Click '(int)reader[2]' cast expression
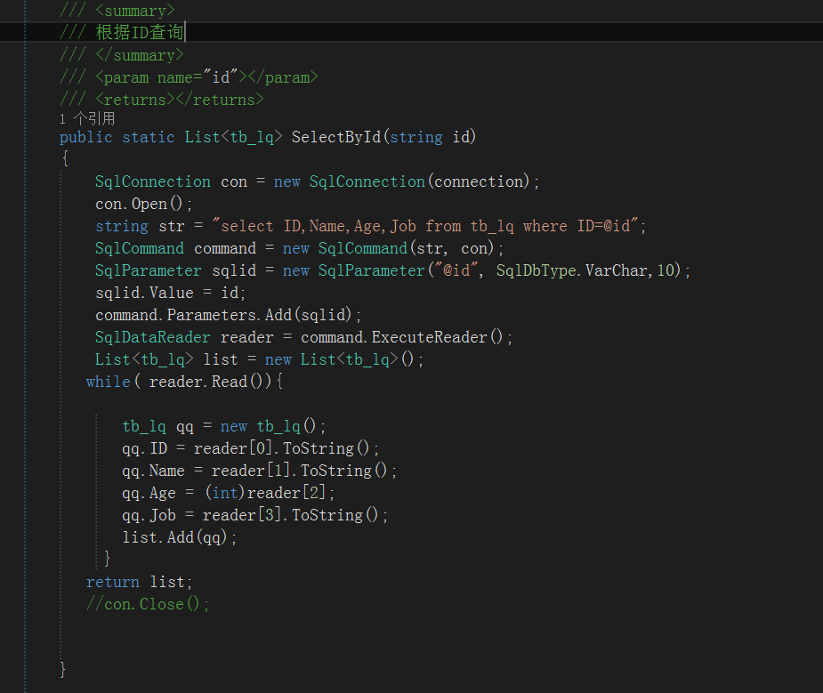 point(266,493)
